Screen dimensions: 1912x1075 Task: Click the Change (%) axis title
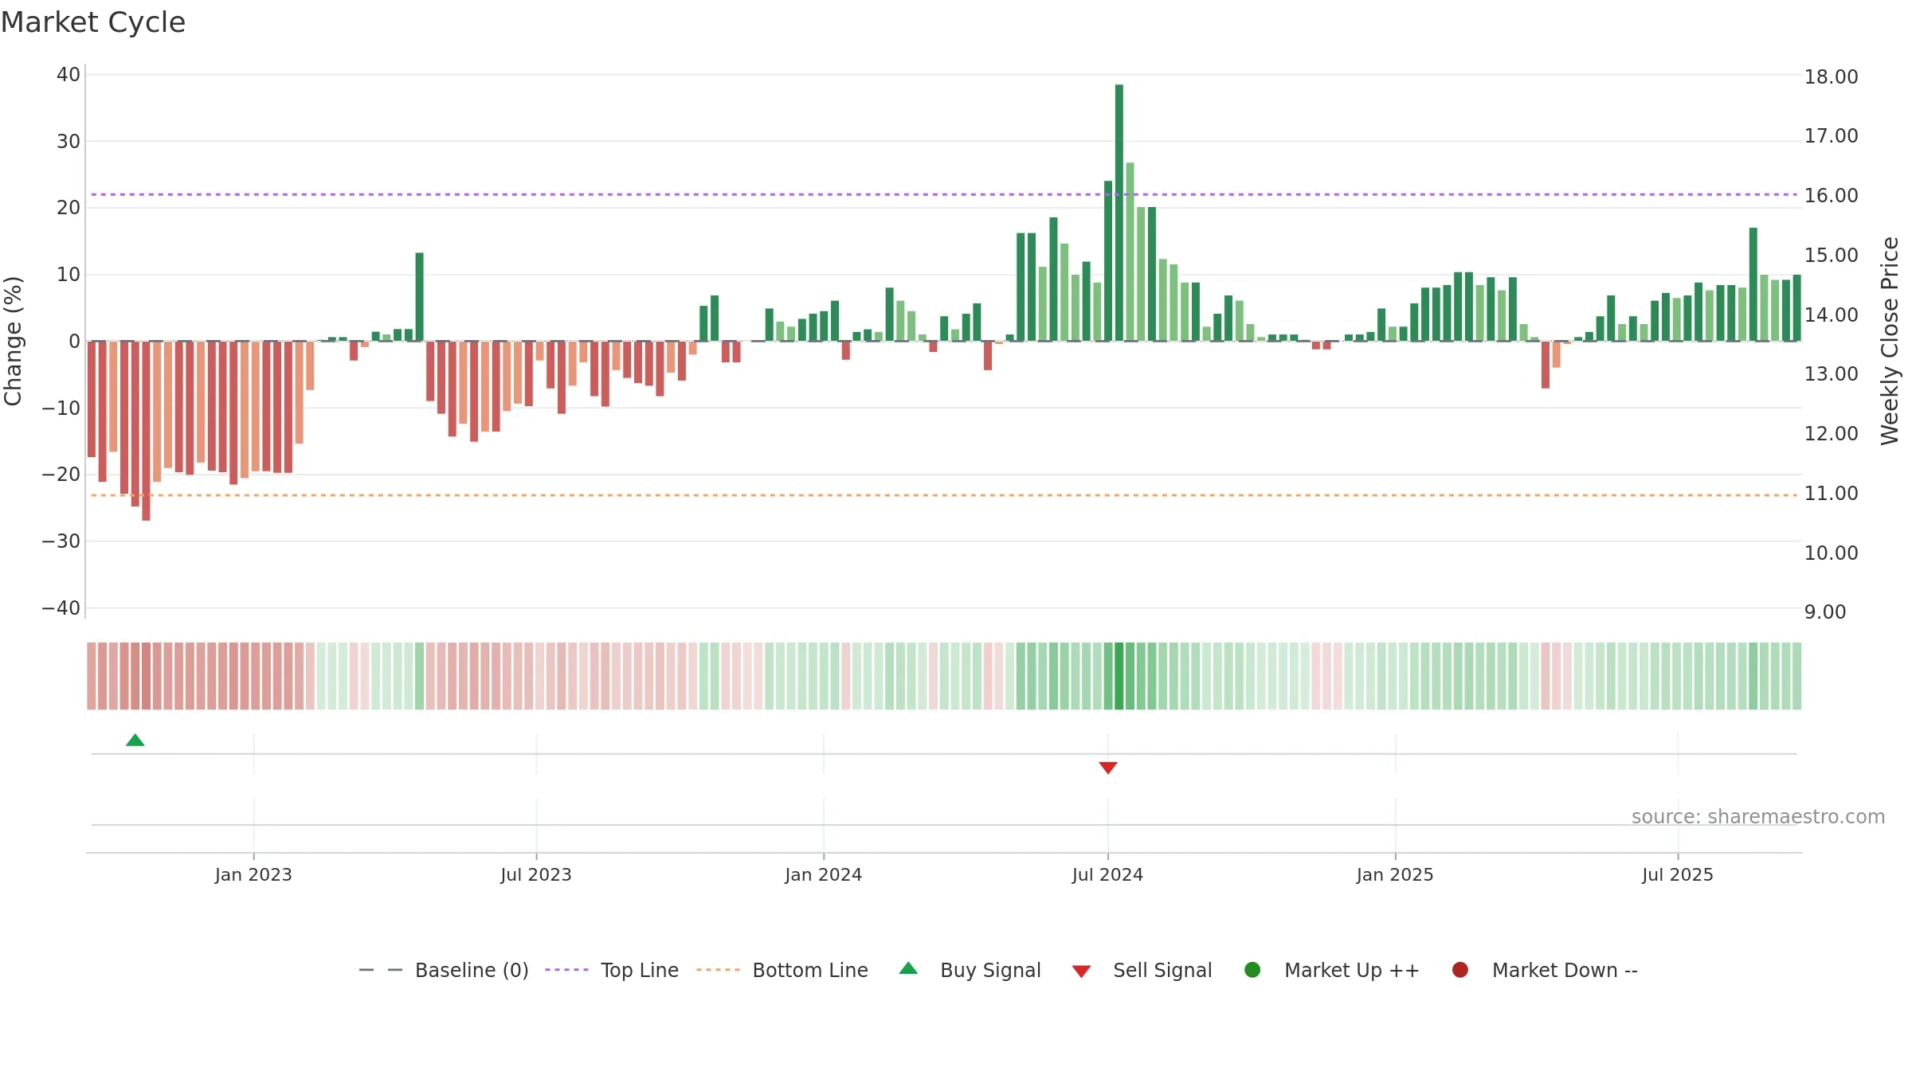[13, 341]
